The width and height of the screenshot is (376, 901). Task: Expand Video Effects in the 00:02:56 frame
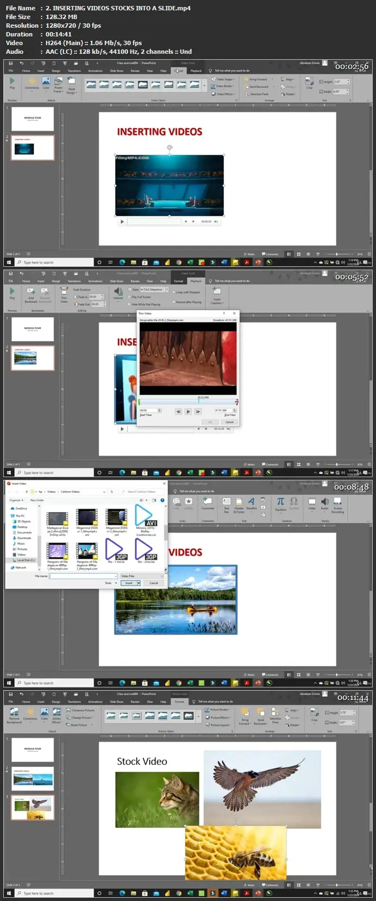(223, 93)
